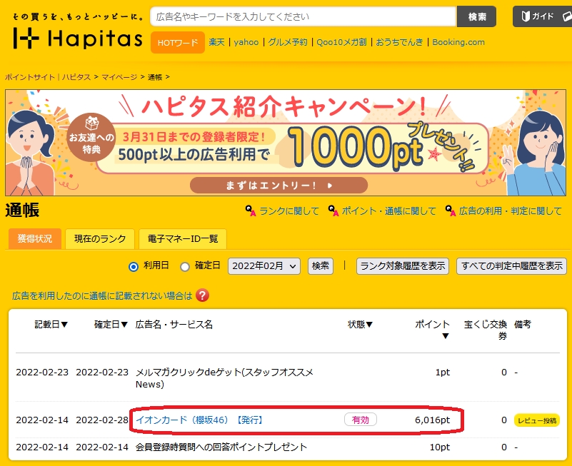Click the dark 検索 button next to search box
572x466 pixels.
(x=477, y=16)
